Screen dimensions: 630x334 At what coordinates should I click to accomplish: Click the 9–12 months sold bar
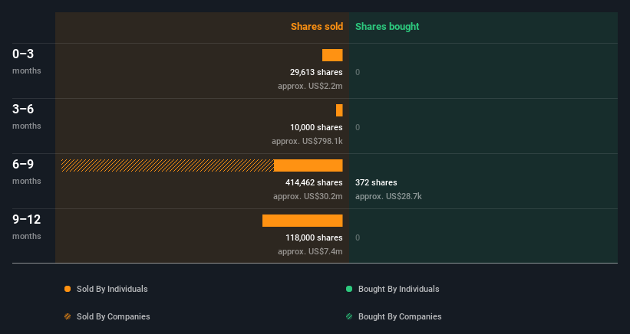point(302,221)
